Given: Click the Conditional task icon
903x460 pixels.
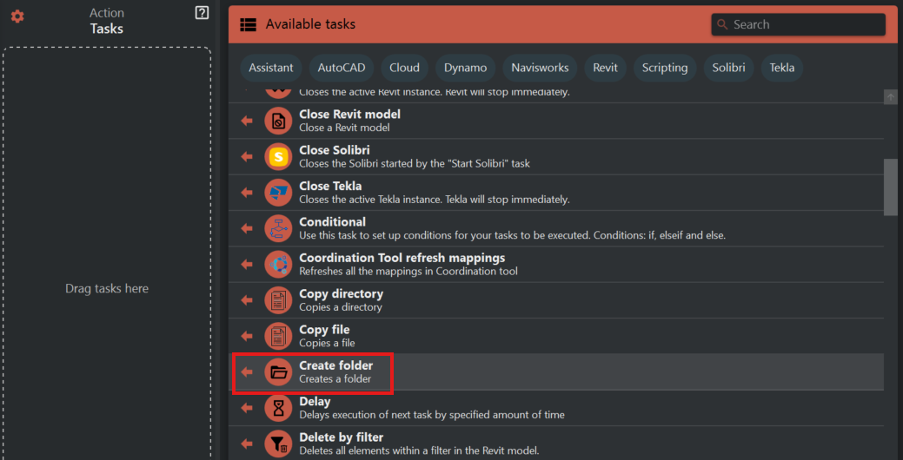Looking at the screenshot, I should [x=279, y=228].
